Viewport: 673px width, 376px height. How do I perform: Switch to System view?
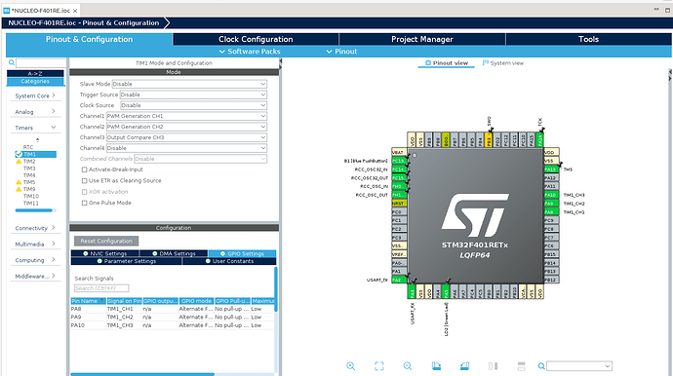click(503, 63)
